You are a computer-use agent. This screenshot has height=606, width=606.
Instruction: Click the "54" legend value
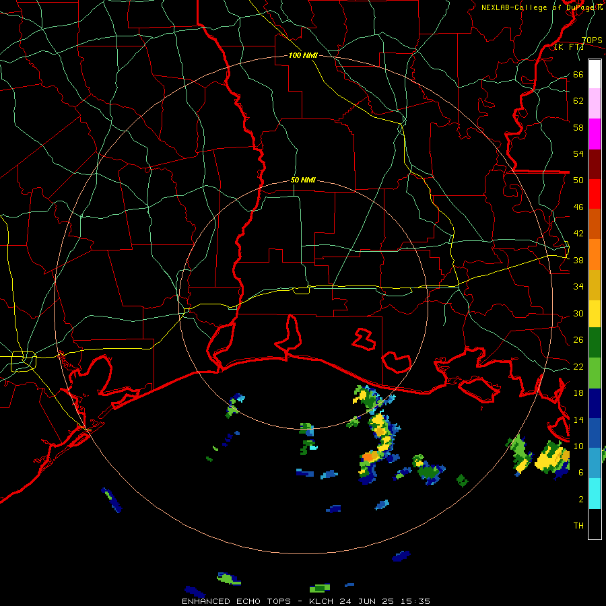(x=578, y=154)
